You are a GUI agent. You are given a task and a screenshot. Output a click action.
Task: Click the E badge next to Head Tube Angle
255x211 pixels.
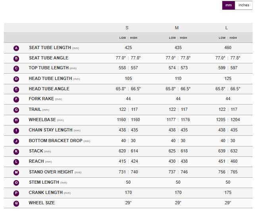pos(16,89)
